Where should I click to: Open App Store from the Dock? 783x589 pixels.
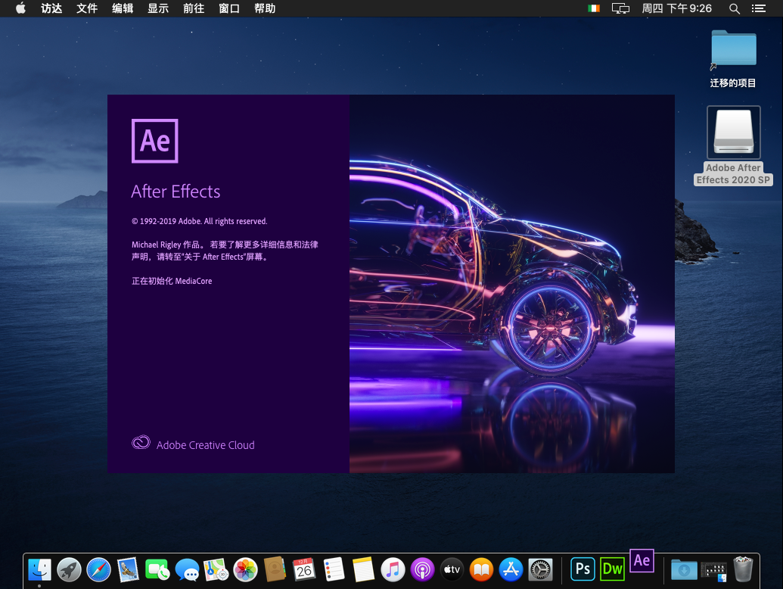(511, 569)
